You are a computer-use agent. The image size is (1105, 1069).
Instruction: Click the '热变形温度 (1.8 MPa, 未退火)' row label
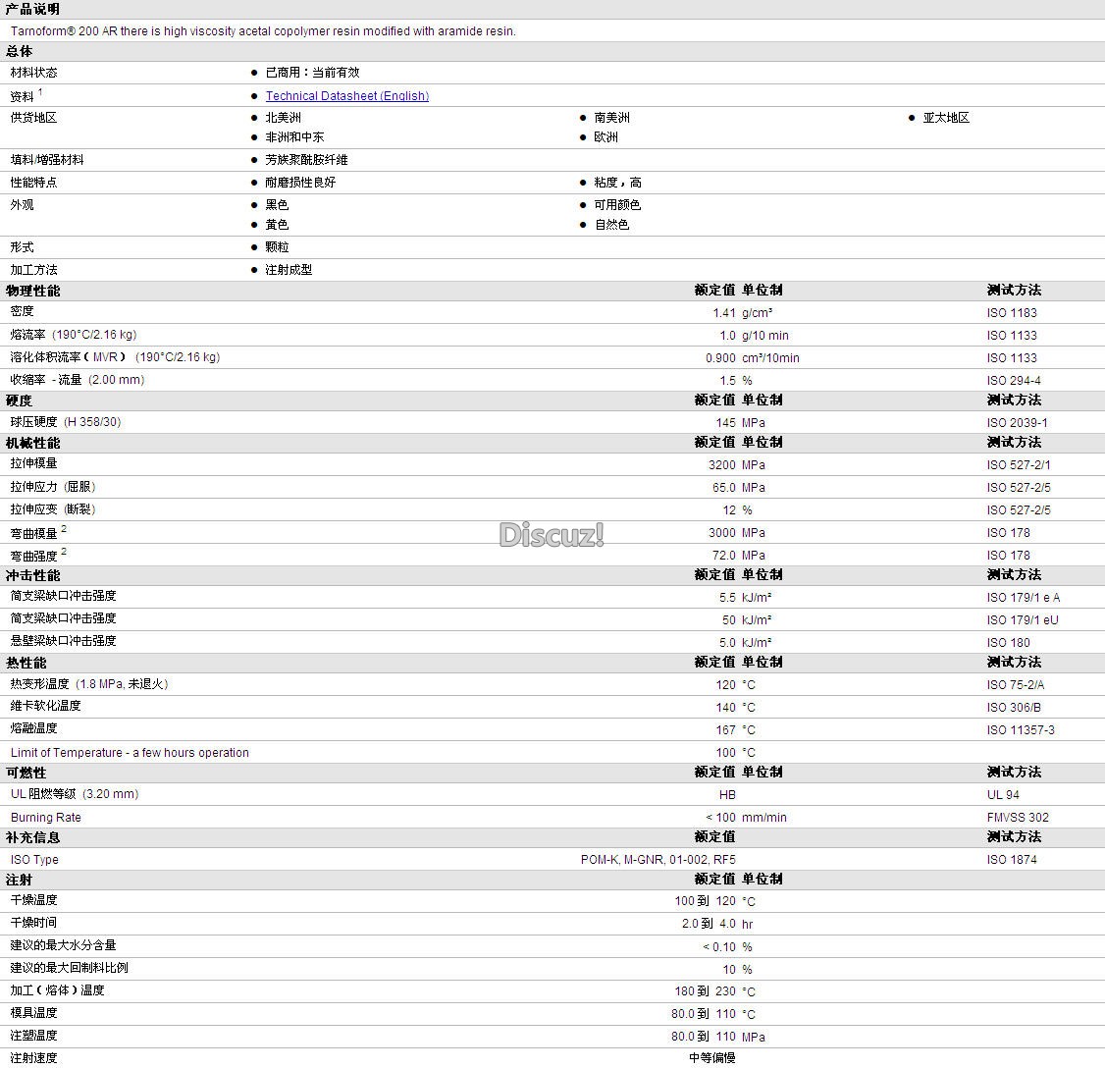[x=89, y=685]
